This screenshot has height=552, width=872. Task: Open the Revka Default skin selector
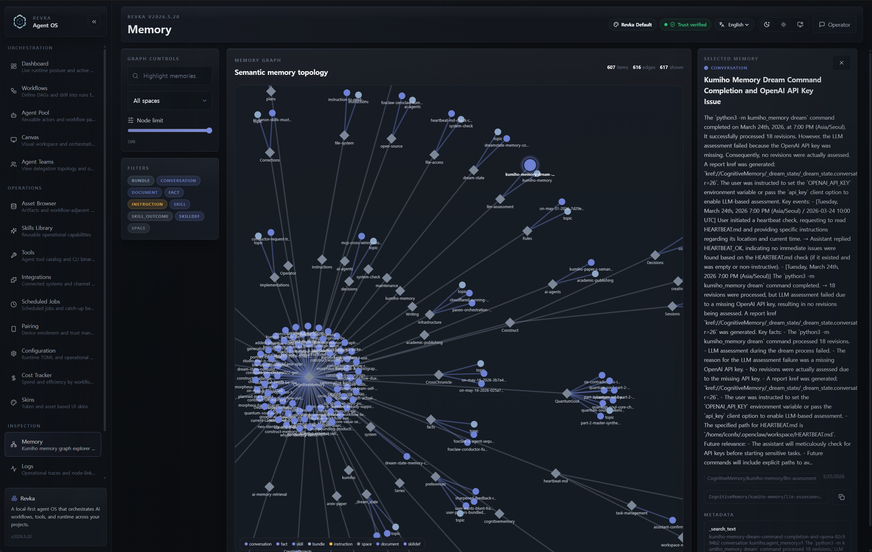point(632,25)
